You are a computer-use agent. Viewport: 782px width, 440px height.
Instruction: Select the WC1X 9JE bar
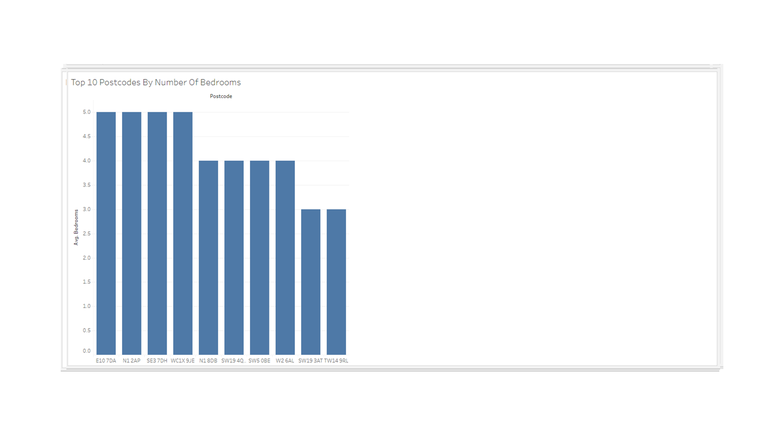[183, 233]
